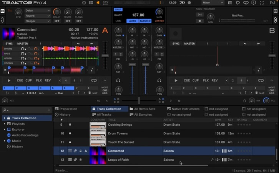Toggle MASTER on Deck B
The image size is (279, 173).
[x=189, y=43]
